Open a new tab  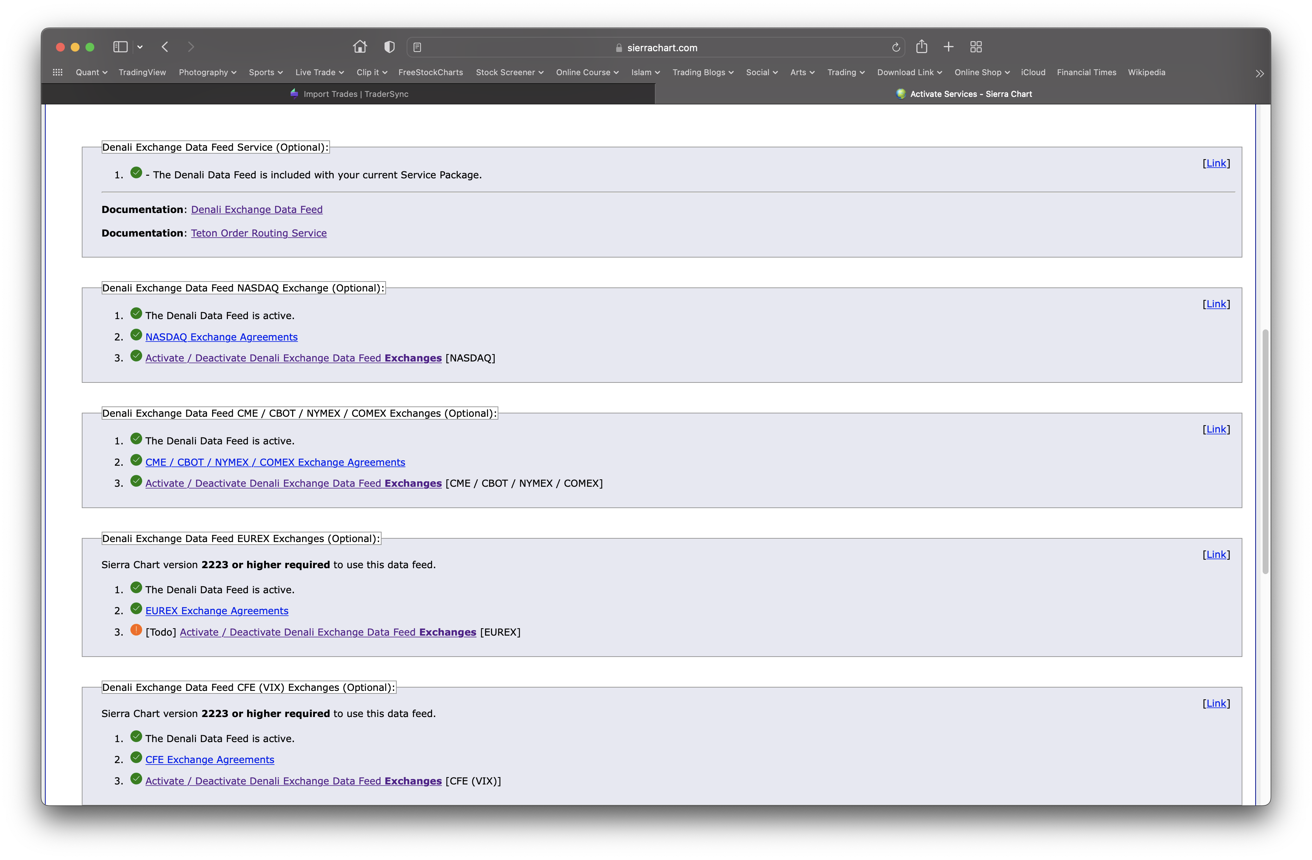pyautogui.click(x=949, y=47)
